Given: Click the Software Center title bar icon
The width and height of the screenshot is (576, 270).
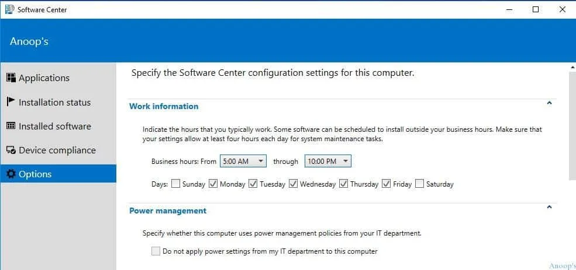Looking at the screenshot, I should [9, 9].
